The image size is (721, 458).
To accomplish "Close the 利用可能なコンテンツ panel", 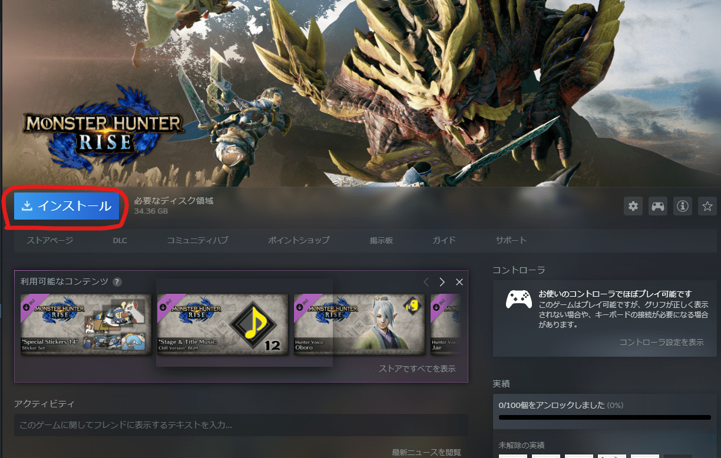I will click(x=459, y=282).
